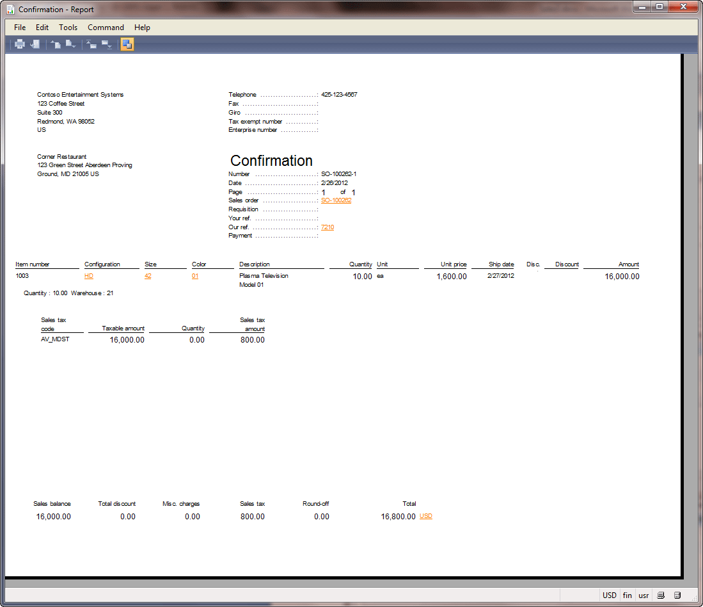Click the Print icon in toolbar
The height and width of the screenshot is (607, 703).
[20, 44]
